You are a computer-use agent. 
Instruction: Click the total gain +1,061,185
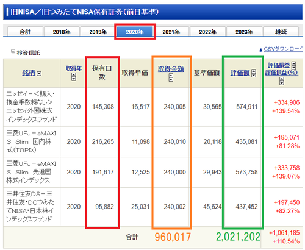[x=284, y=233]
